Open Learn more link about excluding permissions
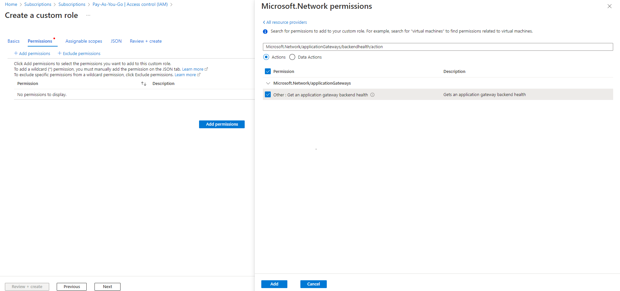Image resolution: width=620 pixels, height=291 pixels. pos(187,75)
